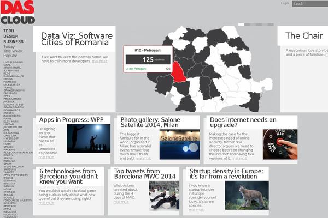Viewport: 328px width, 218px height.
Task: Open 'Data Viz: Software Cities of Romania' headline
Action: coord(77,39)
